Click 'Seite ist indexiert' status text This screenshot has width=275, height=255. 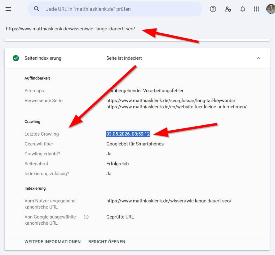[124, 58]
